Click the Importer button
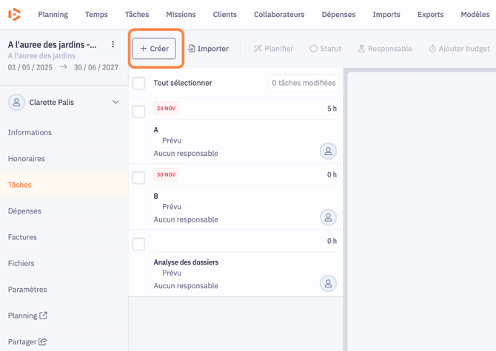The width and height of the screenshot is (496, 351). pos(208,49)
